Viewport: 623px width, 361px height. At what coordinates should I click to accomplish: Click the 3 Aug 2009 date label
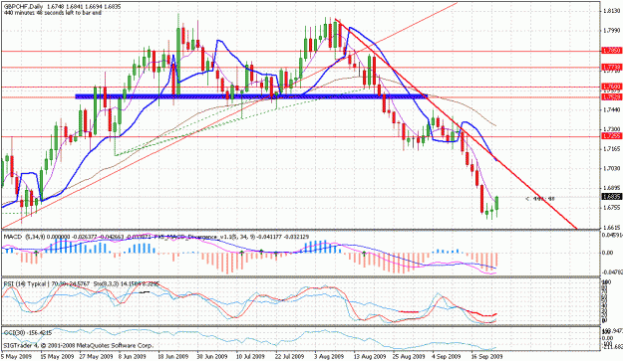tap(329, 356)
